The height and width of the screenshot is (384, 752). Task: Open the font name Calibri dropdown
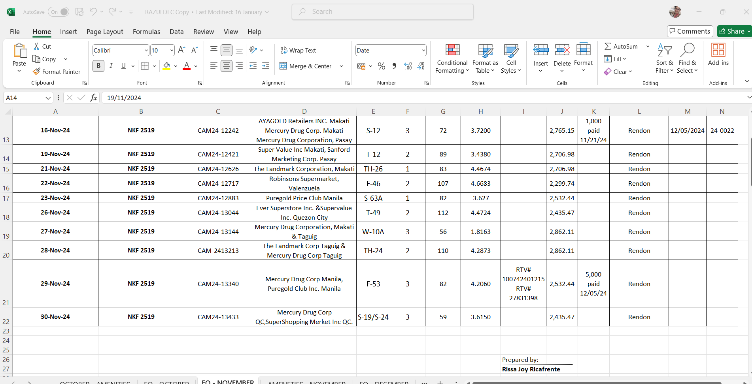(x=146, y=50)
